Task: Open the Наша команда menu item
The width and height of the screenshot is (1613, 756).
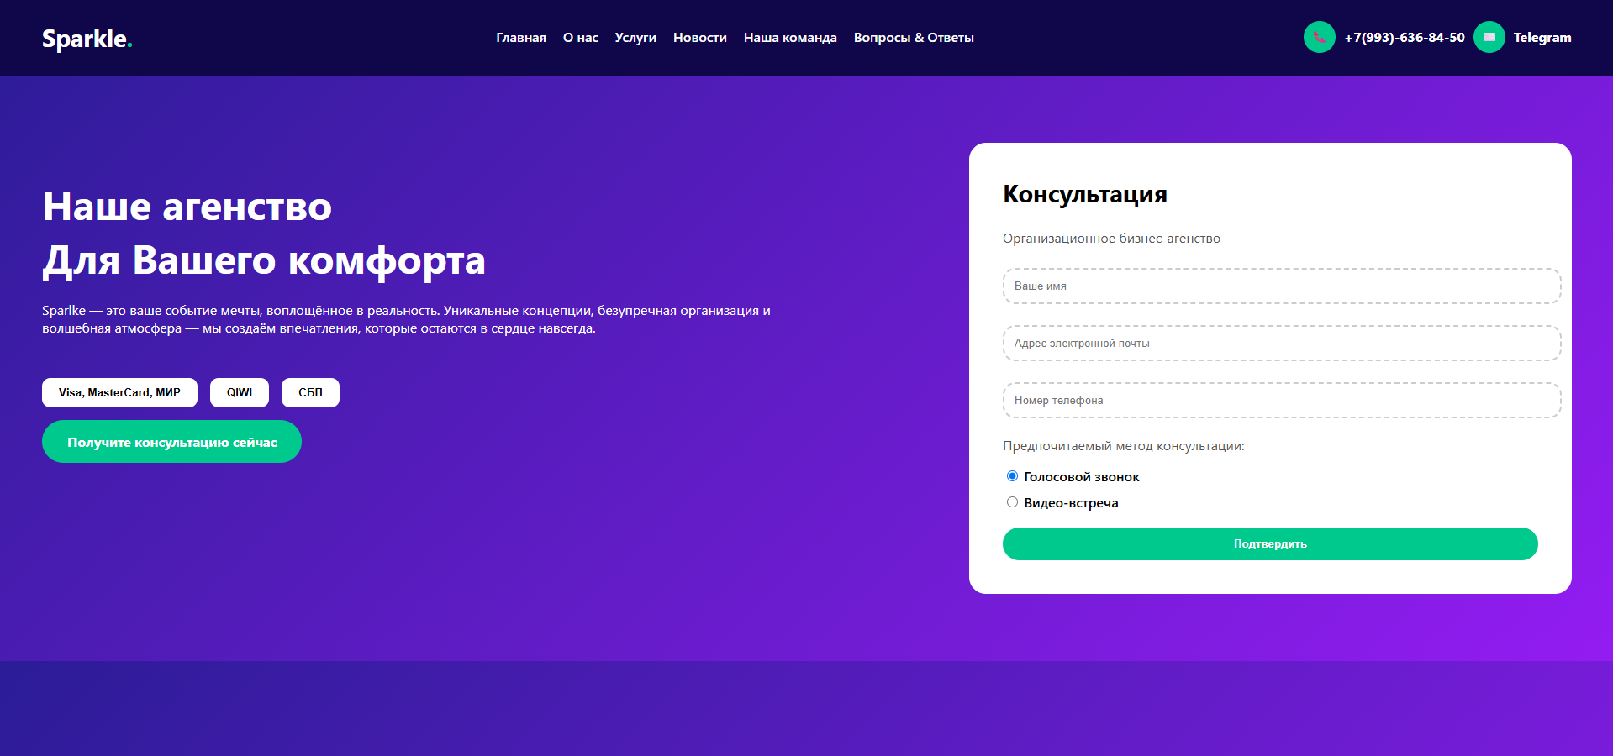Action: [x=790, y=38]
